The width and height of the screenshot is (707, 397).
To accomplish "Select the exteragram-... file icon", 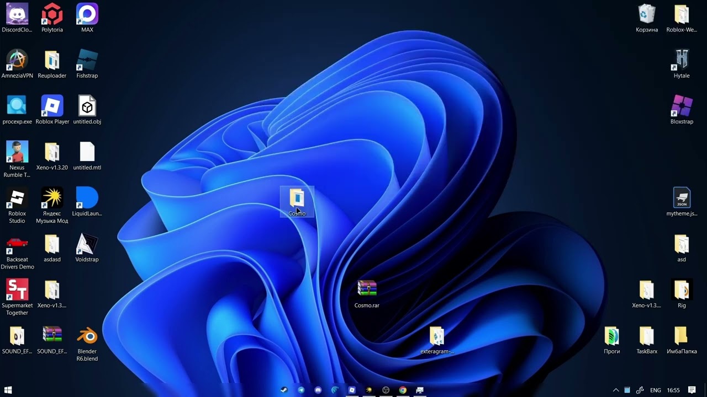I will coord(437,340).
